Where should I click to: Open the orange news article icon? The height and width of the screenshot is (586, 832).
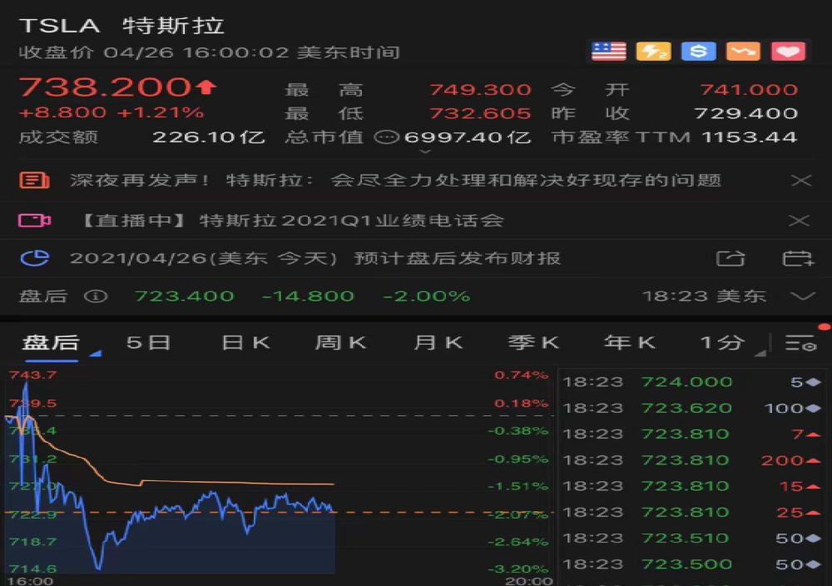click(34, 181)
